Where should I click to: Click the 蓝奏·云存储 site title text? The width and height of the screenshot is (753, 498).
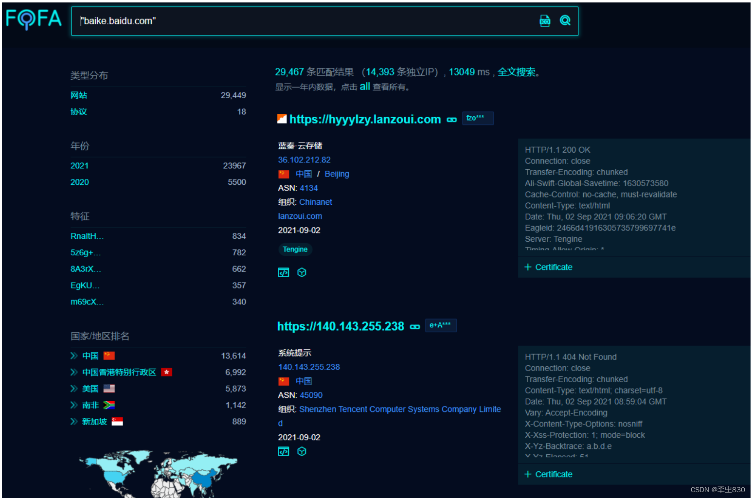pos(300,146)
